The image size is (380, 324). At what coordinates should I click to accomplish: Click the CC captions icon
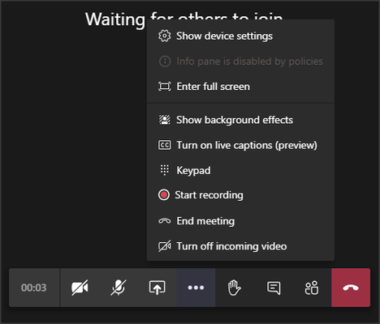tap(164, 145)
